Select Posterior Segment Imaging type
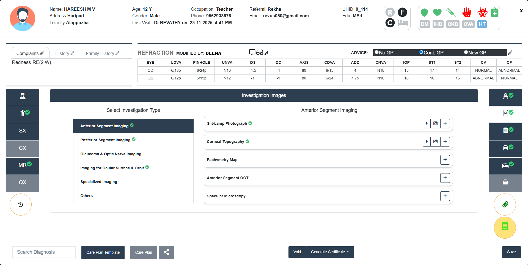 (x=105, y=140)
